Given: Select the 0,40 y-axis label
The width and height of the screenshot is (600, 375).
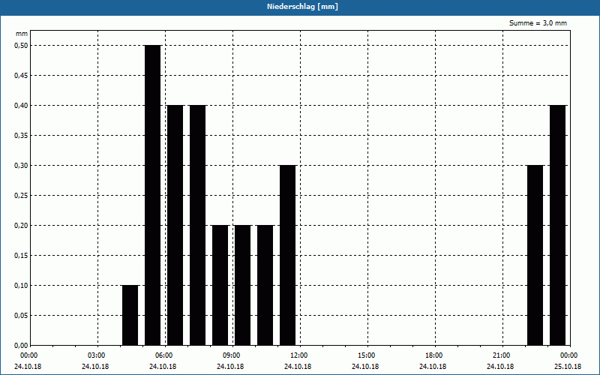Looking at the screenshot, I should tap(21, 105).
